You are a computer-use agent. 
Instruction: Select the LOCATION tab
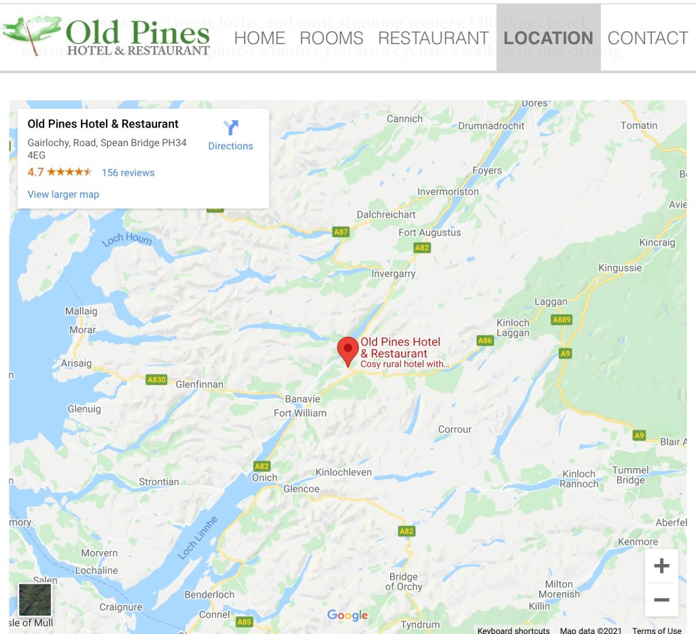[549, 38]
